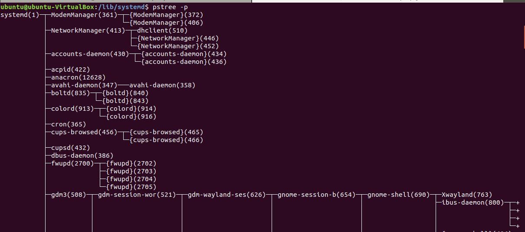
Task: Select gnome-shell(690) in the tree
Action: 398,195
